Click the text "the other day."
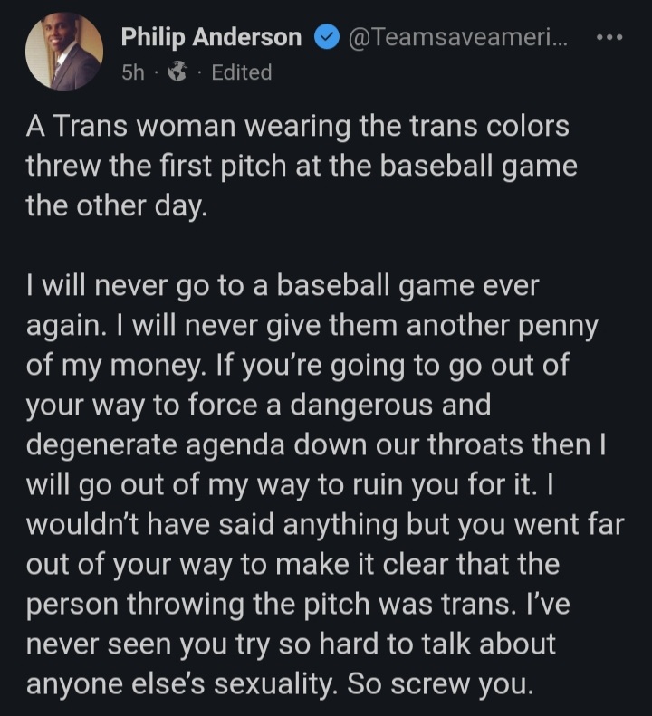This screenshot has width=652, height=716. click(x=117, y=206)
